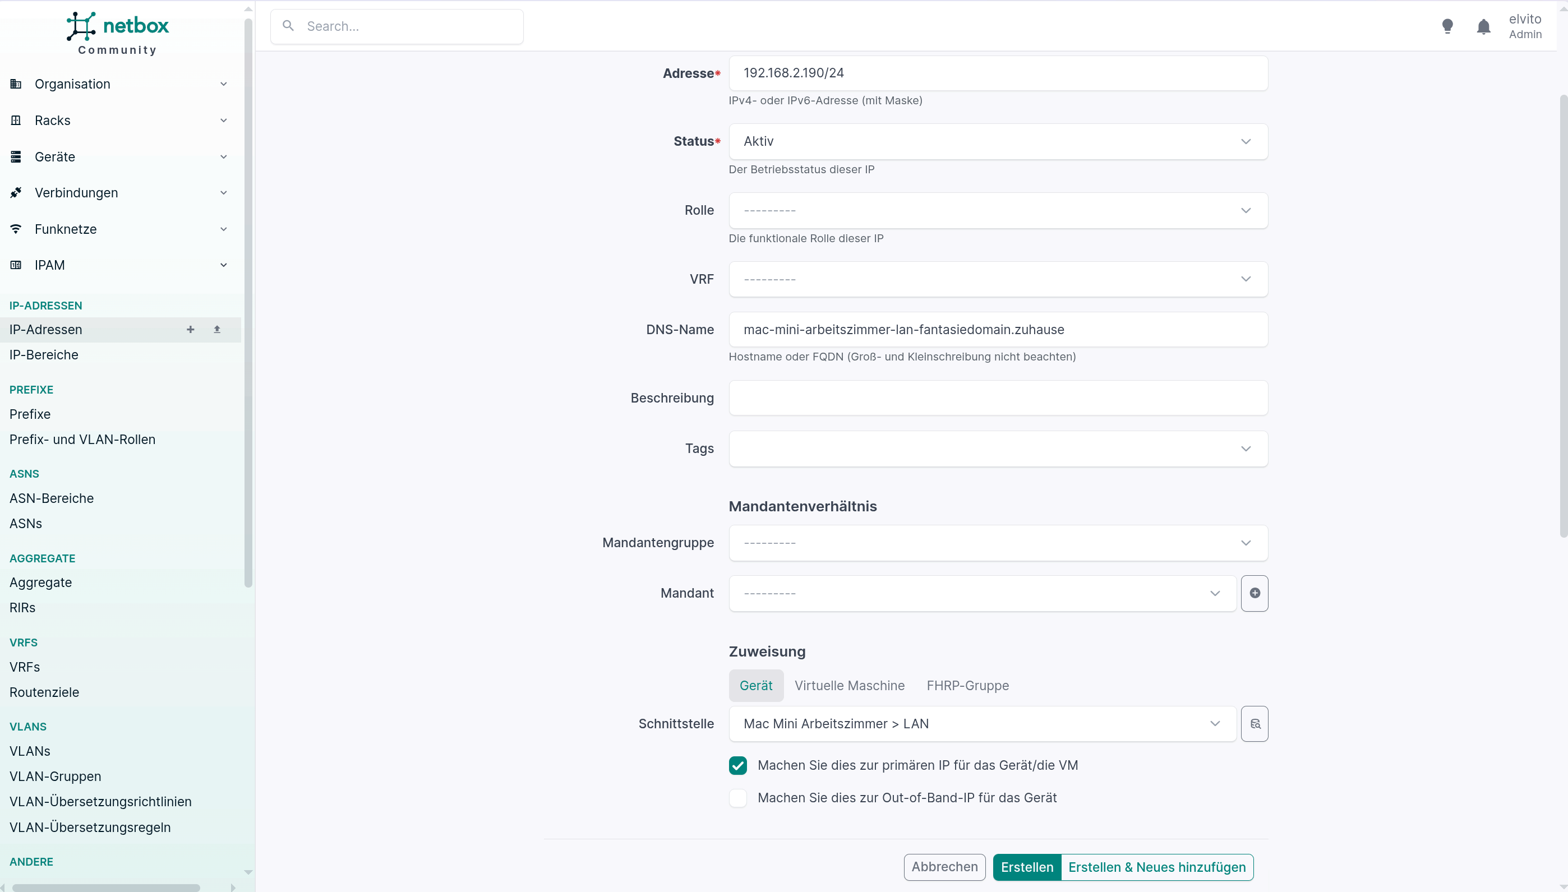Open ASN-Bereiche in sidebar
This screenshot has width=1568, height=892.
coord(52,498)
